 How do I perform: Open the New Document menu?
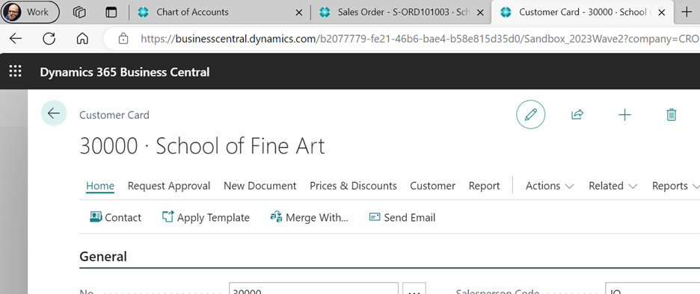tap(260, 186)
